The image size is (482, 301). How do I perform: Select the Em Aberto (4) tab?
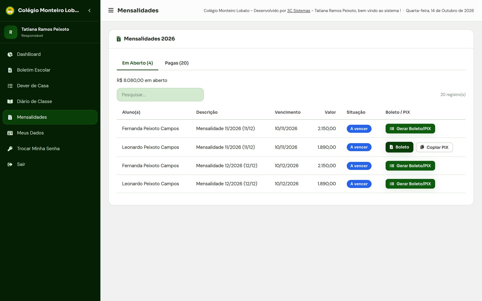coord(137,63)
